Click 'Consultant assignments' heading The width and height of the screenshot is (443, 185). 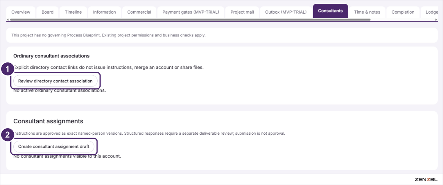[48, 121]
